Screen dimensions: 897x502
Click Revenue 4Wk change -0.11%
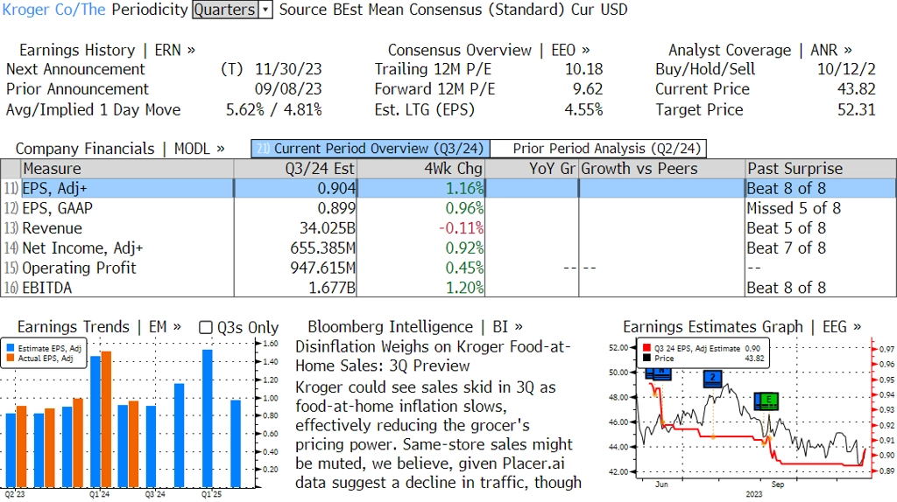[461, 228]
